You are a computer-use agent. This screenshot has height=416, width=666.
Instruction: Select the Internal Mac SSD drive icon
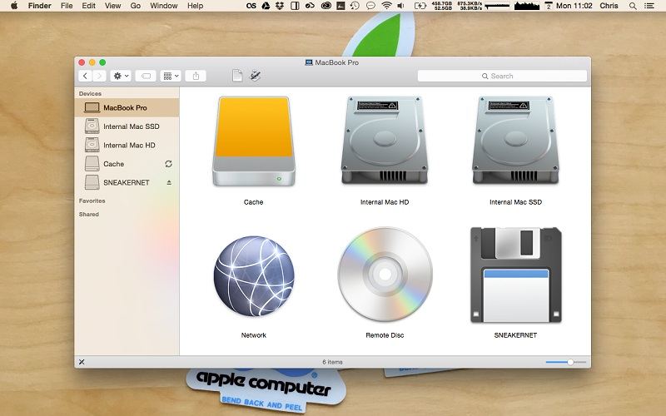tap(515, 141)
